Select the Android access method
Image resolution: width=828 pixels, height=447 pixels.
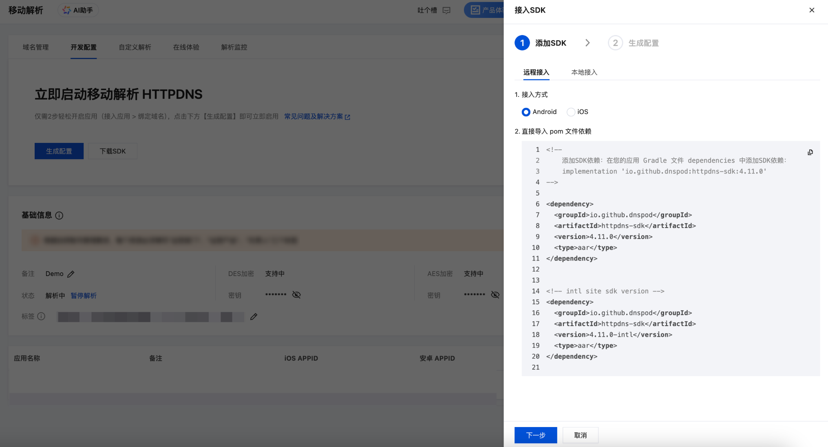[x=526, y=112]
